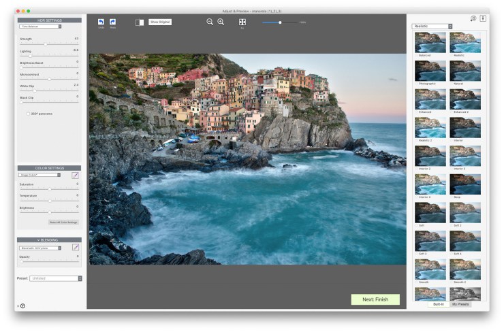Select the Photographic preset thumbnail
Viewport: 504px width, 332px height.
click(x=430, y=71)
